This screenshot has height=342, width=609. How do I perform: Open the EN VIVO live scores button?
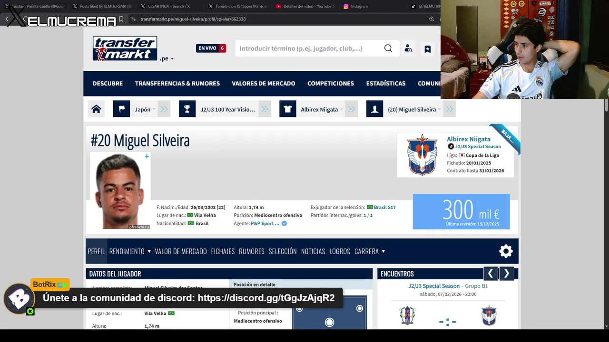tap(211, 48)
